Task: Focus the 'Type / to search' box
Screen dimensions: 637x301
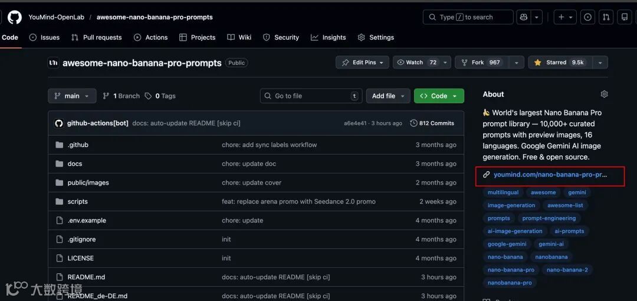Action: 468,17
